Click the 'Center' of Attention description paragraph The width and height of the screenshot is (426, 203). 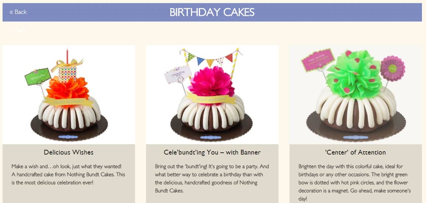tap(355, 182)
